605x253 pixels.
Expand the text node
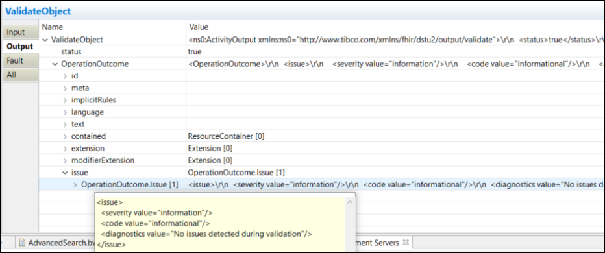click(x=65, y=124)
